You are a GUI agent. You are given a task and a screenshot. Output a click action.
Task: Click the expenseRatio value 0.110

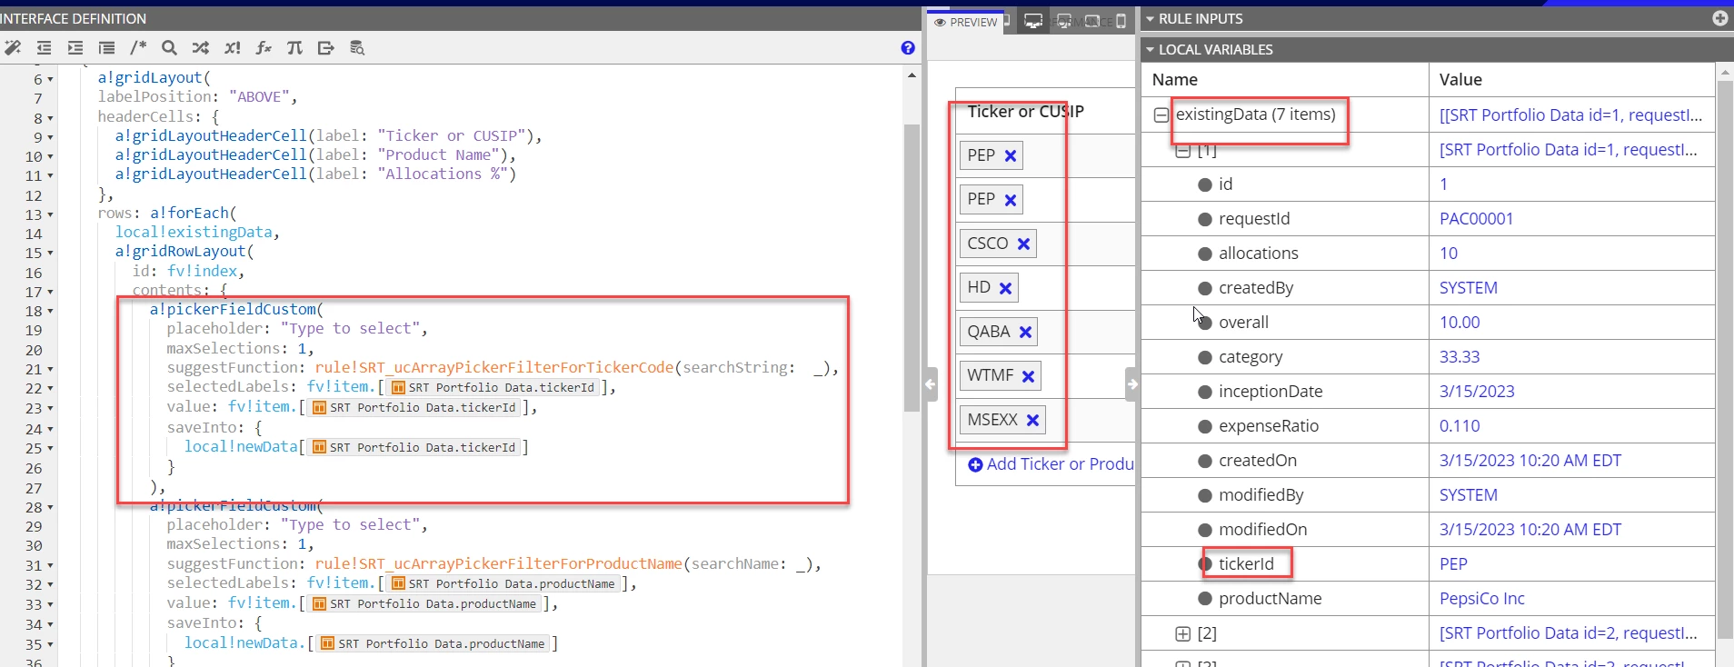(x=1460, y=426)
